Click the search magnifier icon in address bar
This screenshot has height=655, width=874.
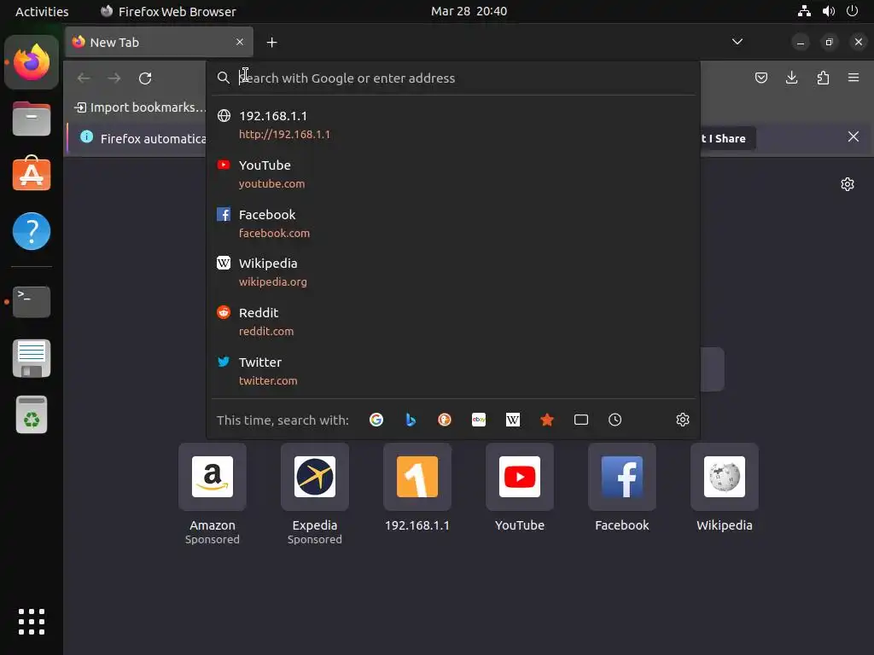tap(223, 78)
